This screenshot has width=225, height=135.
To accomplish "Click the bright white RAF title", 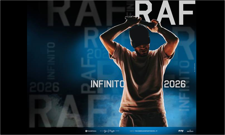I will pyautogui.click(x=165, y=12).
